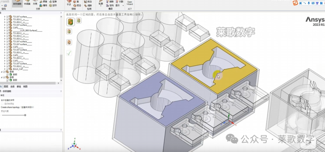The height and width of the screenshot is (152, 325).
Task: Toggle the 英 language mode in IME bar
Action: tap(300, 3)
